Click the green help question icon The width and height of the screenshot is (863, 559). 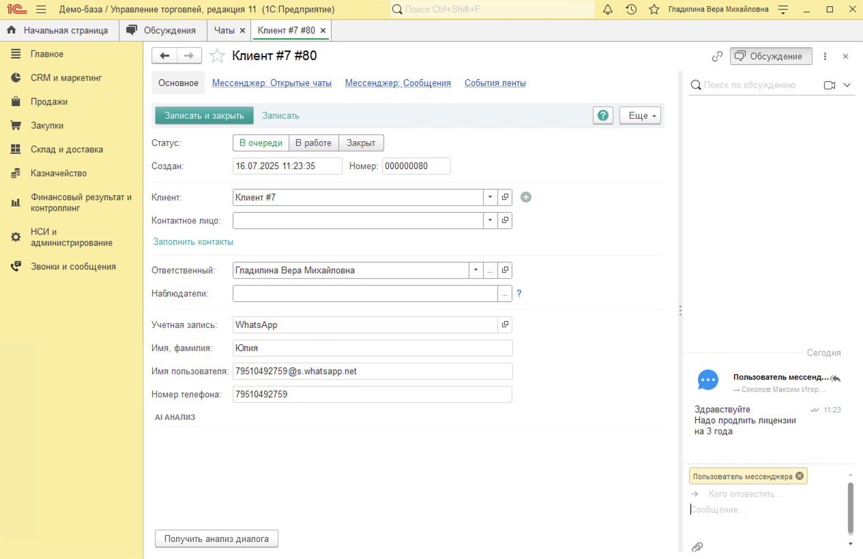click(x=603, y=116)
